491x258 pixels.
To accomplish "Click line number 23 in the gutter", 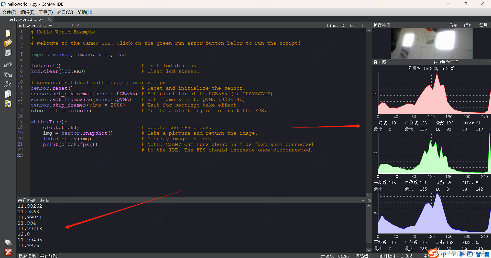I will pos(20,155).
